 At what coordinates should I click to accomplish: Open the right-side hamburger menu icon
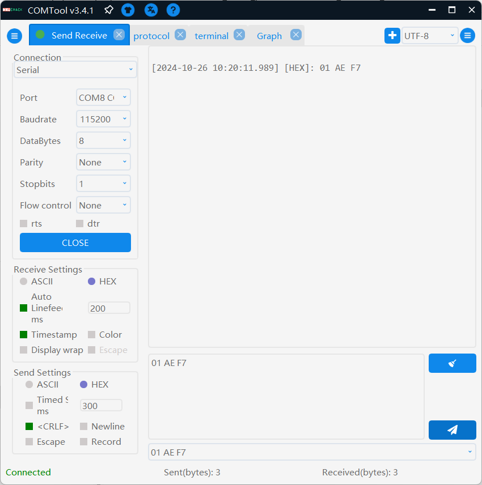point(467,36)
